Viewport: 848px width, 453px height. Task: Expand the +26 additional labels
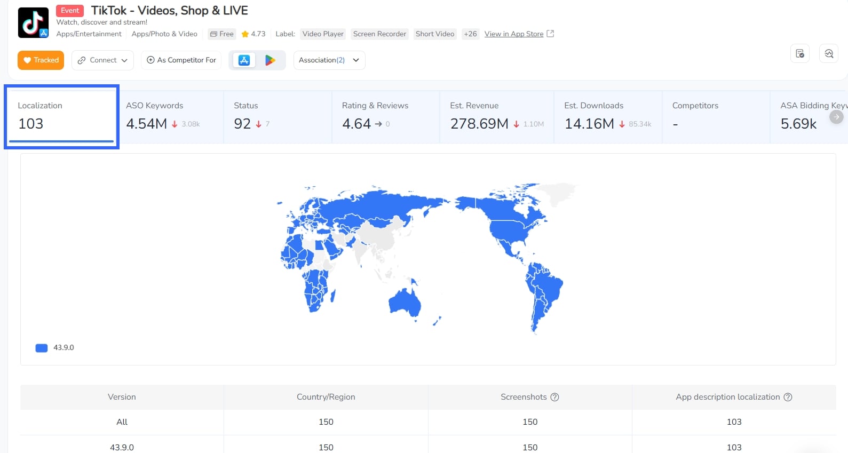point(470,34)
